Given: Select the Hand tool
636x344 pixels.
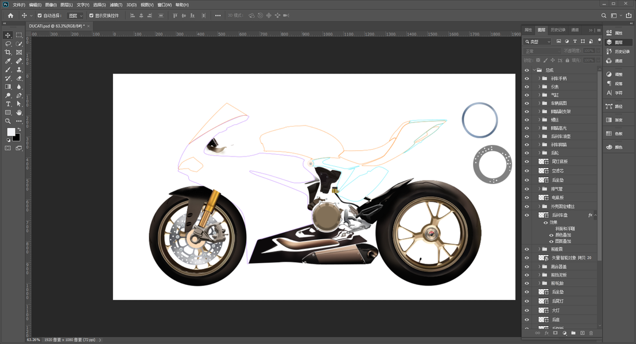Looking at the screenshot, I should 19,112.
